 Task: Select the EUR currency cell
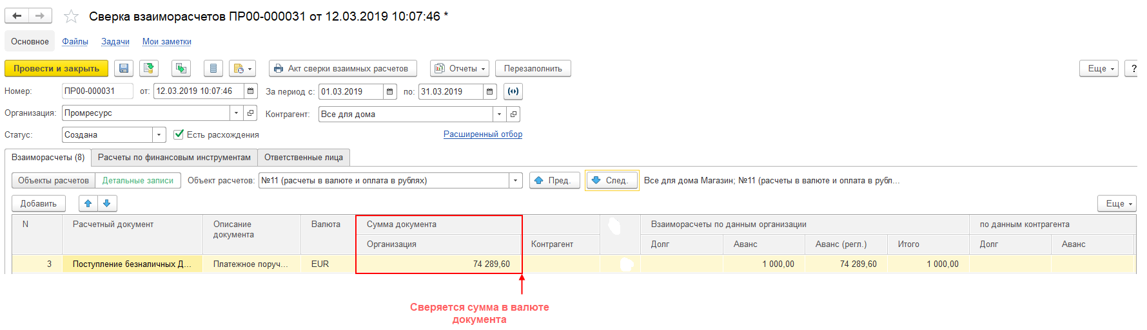pos(328,264)
